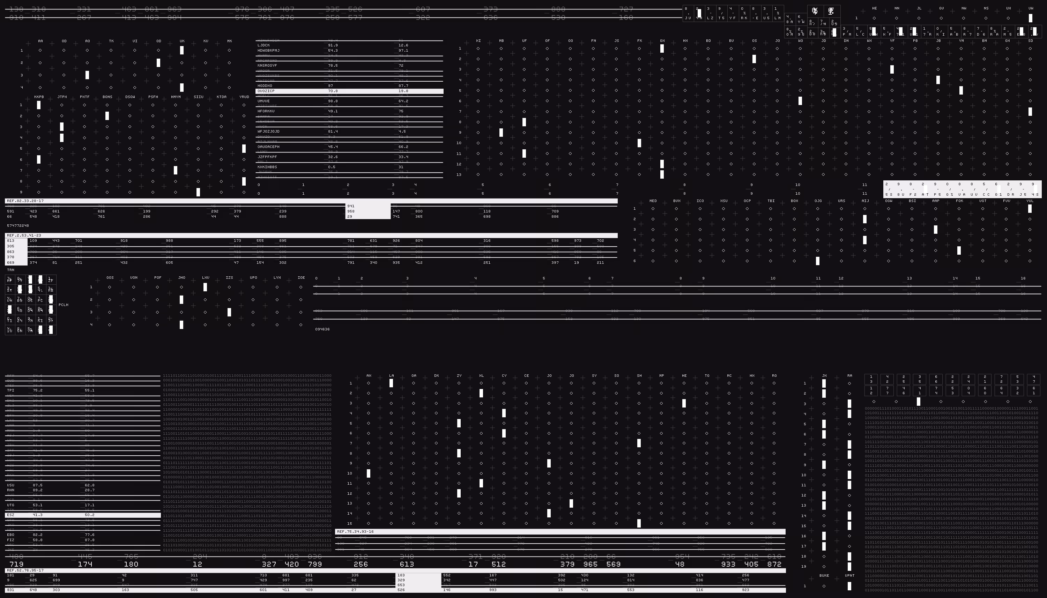Toggle the diamond under HE column

click(874, 18)
